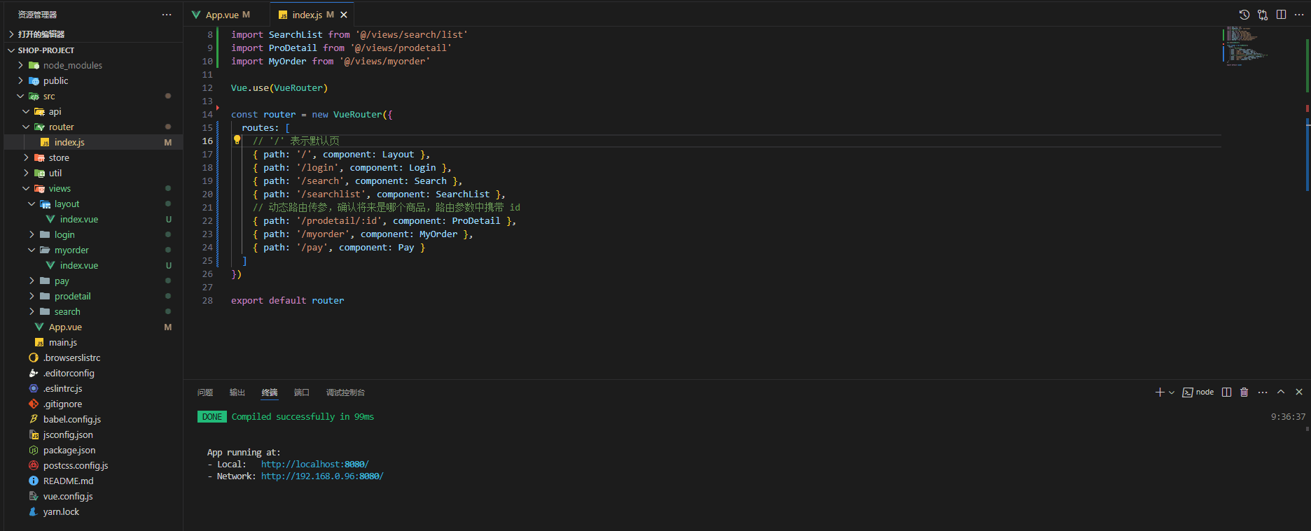Open the .gitignore file
This screenshot has height=531, width=1311.
[x=92, y=404]
